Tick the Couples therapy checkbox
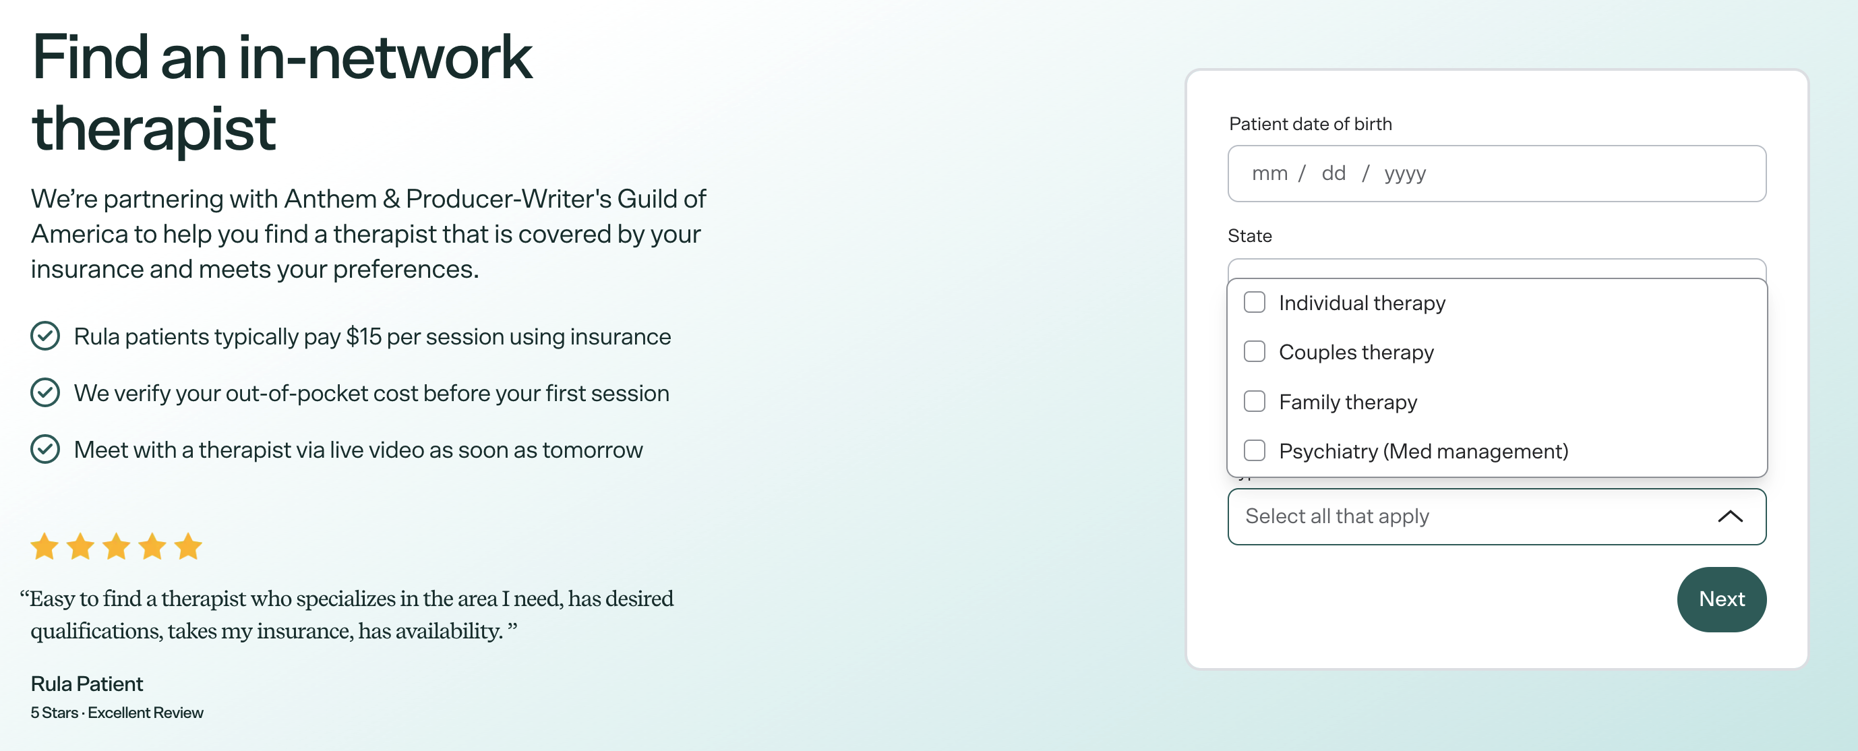 (1255, 352)
